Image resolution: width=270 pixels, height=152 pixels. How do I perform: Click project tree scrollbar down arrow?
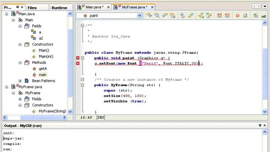pyautogui.click(x=70, y=111)
